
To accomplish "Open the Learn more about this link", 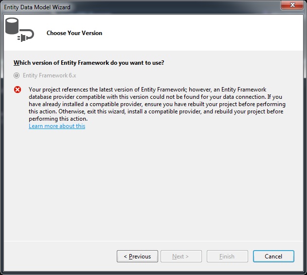I will pyautogui.click(x=57, y=126).
